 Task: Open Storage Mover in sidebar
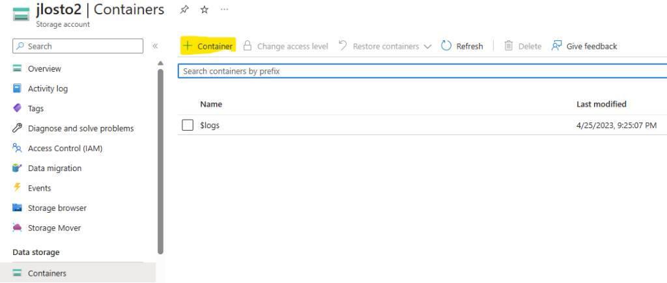[x=55, y=228]
